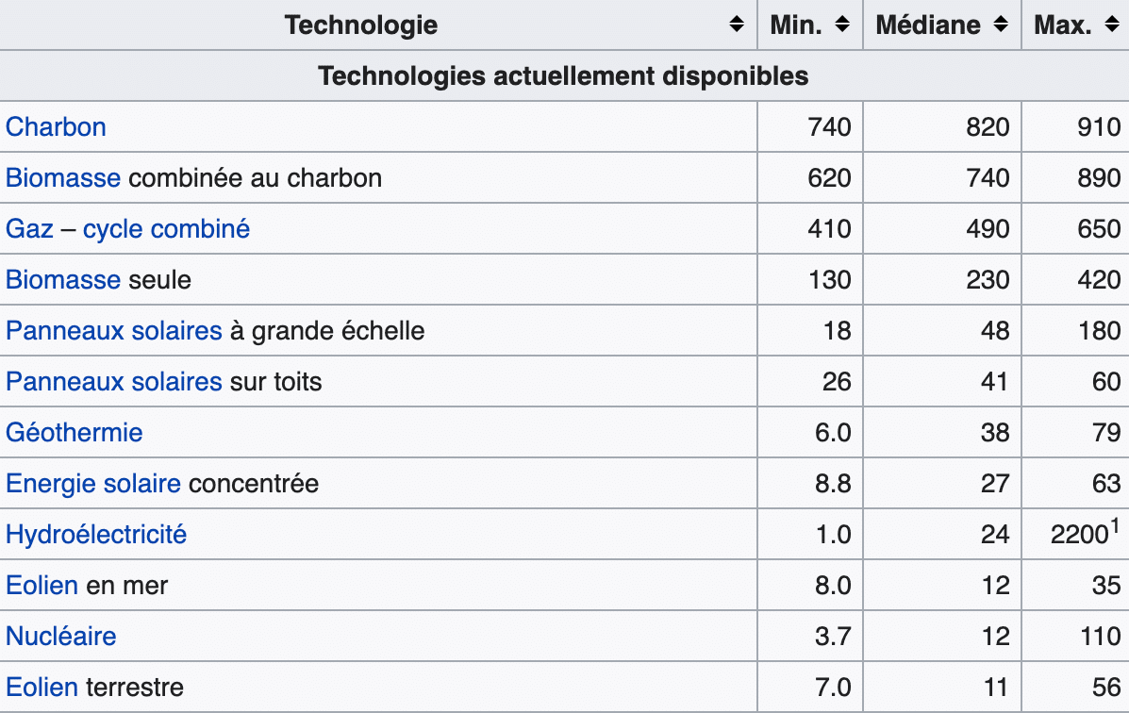Click the Médiane column header text
This screenshot has width=1129, height=713.
pos(927,25)
